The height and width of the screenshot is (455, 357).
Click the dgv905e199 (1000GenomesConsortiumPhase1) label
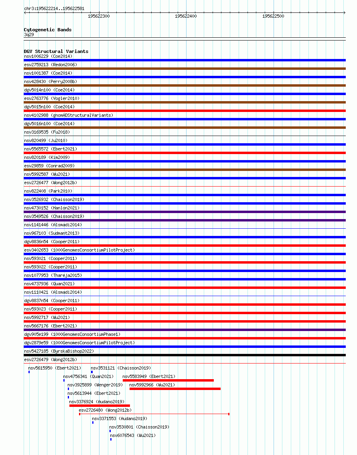pyautogui.click(x=72, y=334)
